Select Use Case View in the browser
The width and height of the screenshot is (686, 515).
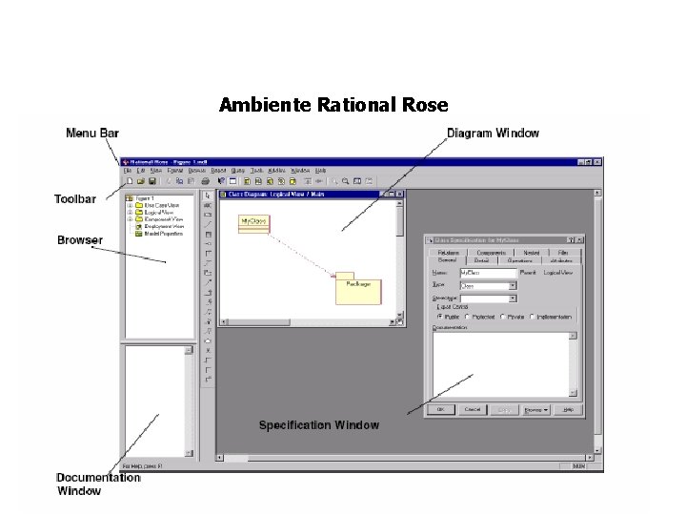(x=162, y=205)
